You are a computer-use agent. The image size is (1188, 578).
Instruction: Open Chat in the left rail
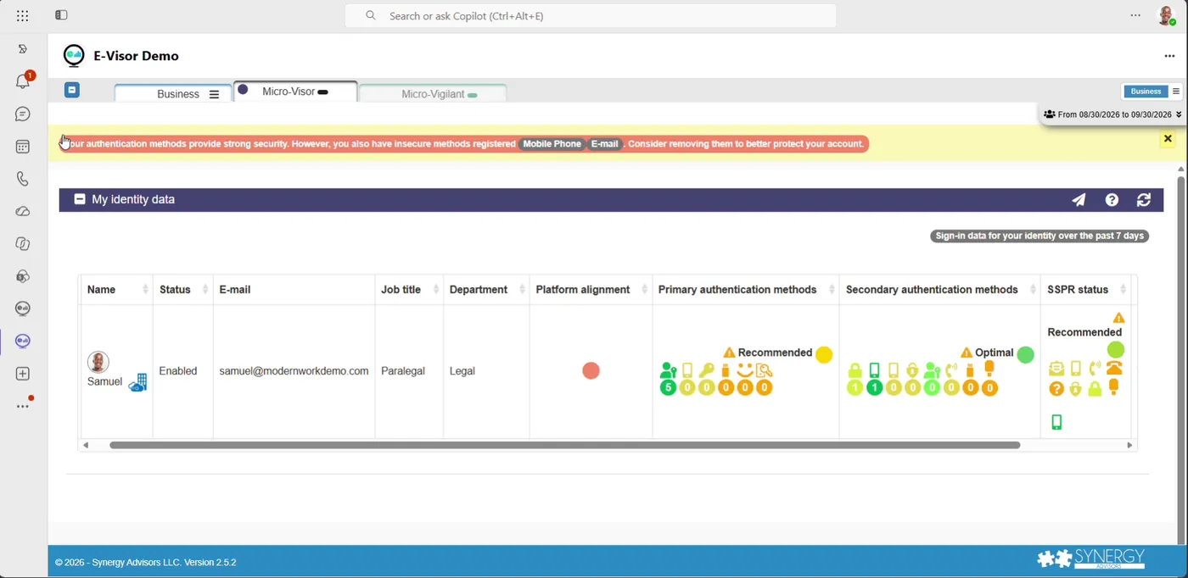click(x=23, y=114)
